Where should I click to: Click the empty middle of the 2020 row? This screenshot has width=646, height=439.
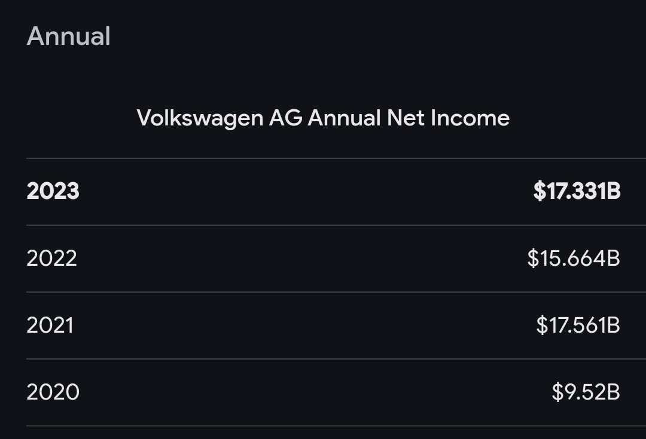(x=305, y=392)
